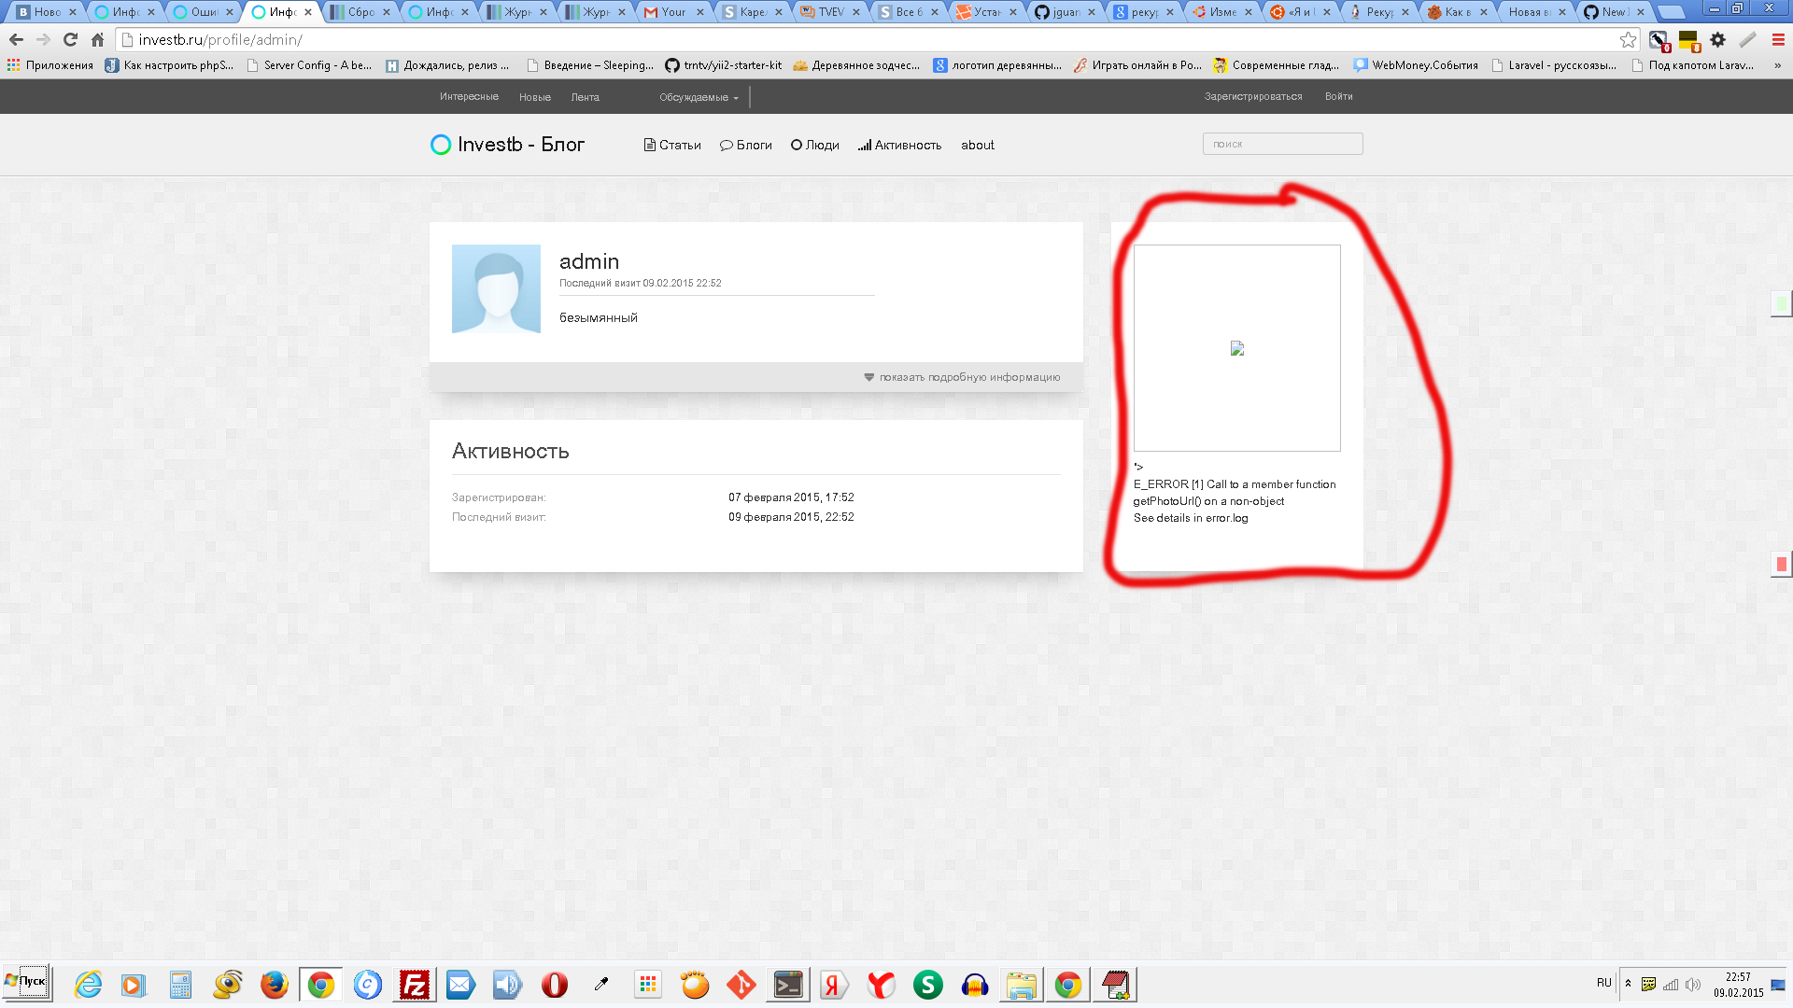Open the terminal console taskbar icon
Screen dimensions: 1793x1008
[x=788, y=985]
